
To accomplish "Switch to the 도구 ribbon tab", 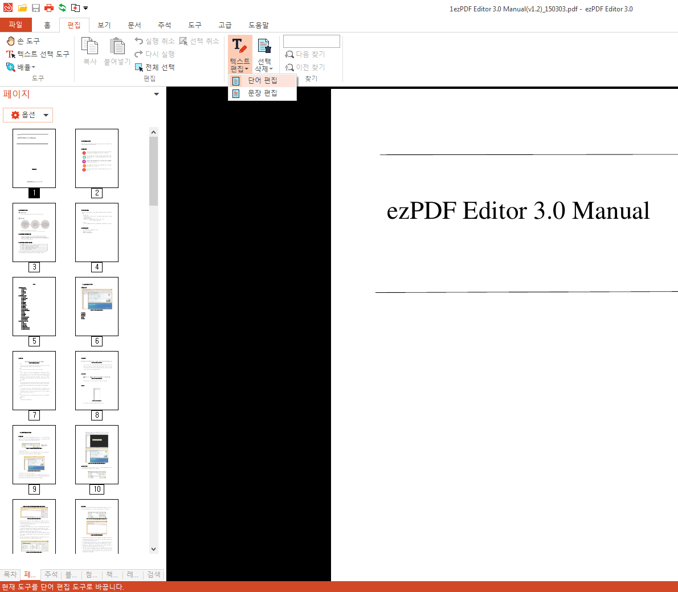I will (x=195, y=25).
